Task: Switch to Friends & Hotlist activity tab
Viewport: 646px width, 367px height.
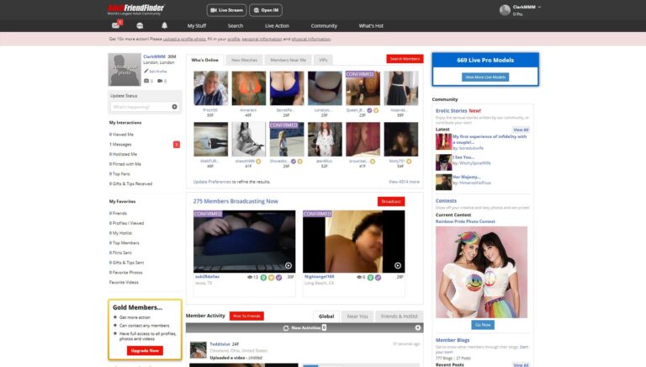Action: [x=400, y=316]
